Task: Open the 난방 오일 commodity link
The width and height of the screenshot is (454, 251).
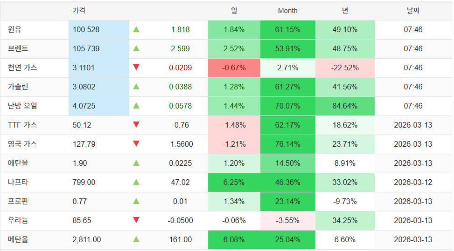Action: click(22, 106)
